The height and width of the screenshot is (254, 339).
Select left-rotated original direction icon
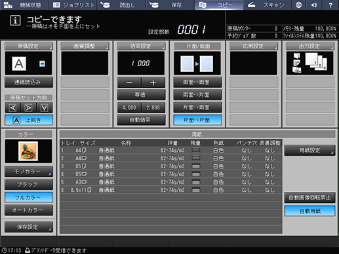pos(12,108)
